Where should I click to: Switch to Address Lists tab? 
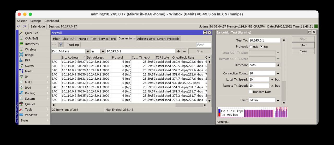[x=146, y=39]
